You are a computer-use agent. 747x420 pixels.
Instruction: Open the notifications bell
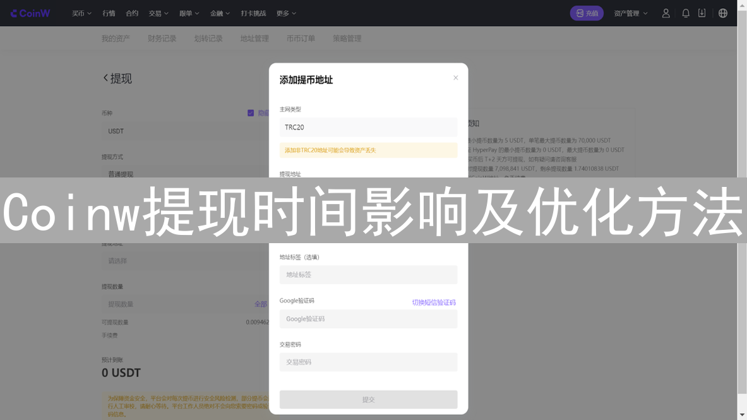686,13
